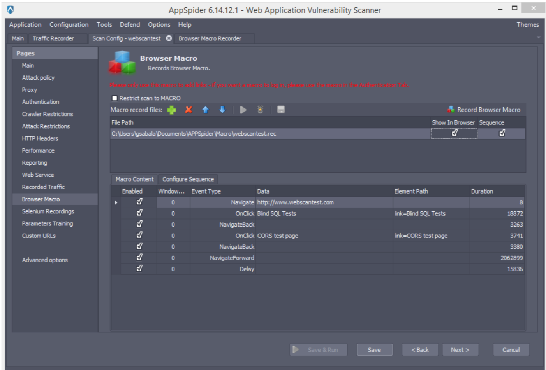Open the Options menu

pos(159,24)
